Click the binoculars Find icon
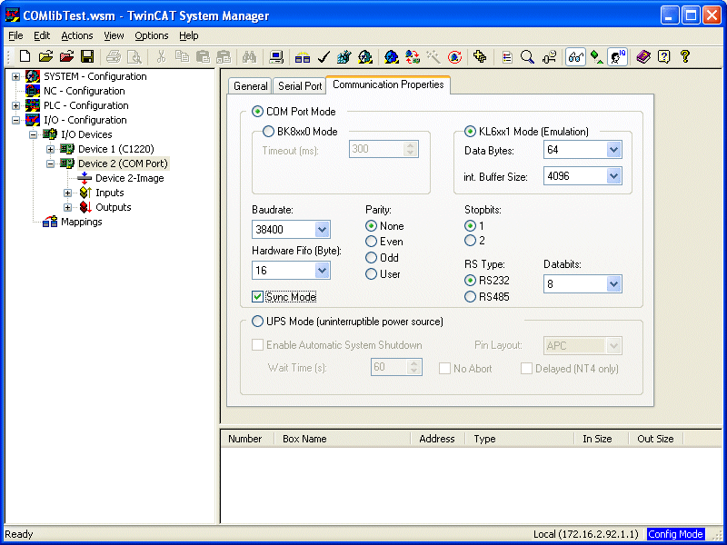The image size is (727, 545). [249, 57]
